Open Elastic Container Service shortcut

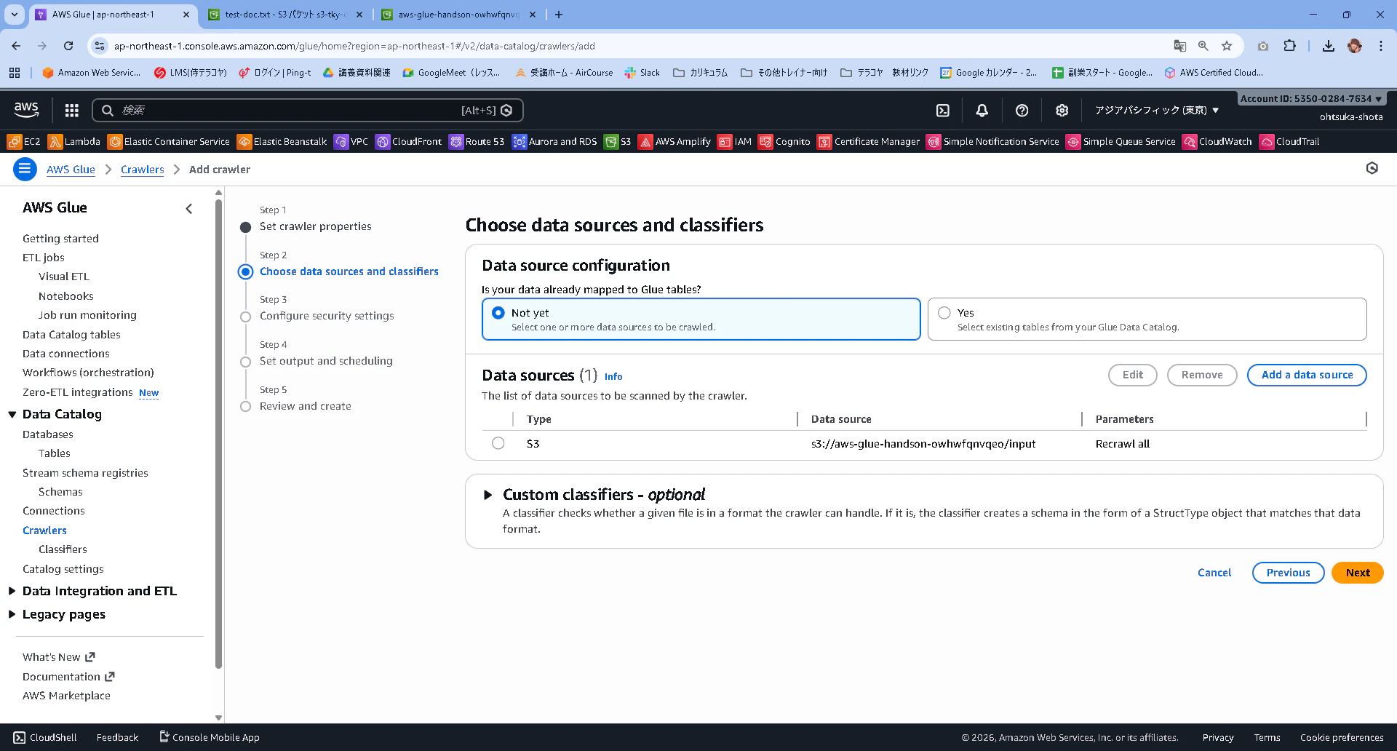tap(168, 142)
